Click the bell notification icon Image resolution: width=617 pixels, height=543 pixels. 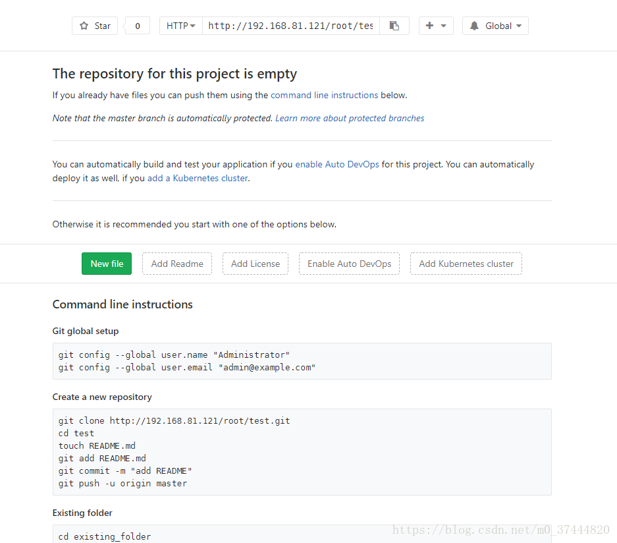[x=474, y=26]
